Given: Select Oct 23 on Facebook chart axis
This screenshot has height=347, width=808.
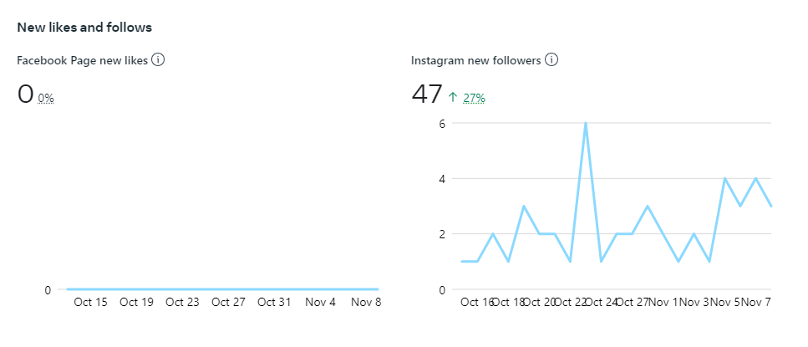Looking at the screenshot, I should [182, 302].
